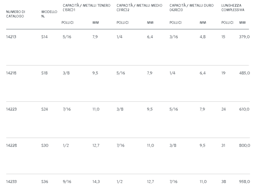This screenshot has width=258, height=194.
Task: Click model S30 cell
Action: pos(45,145)
